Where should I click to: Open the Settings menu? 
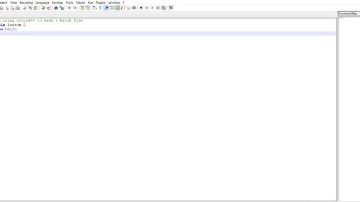[x=57, y=2]
